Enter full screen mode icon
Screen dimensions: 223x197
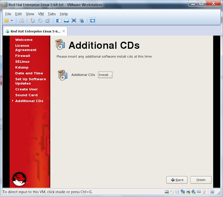pyautogui.click(x=74, y=21)
